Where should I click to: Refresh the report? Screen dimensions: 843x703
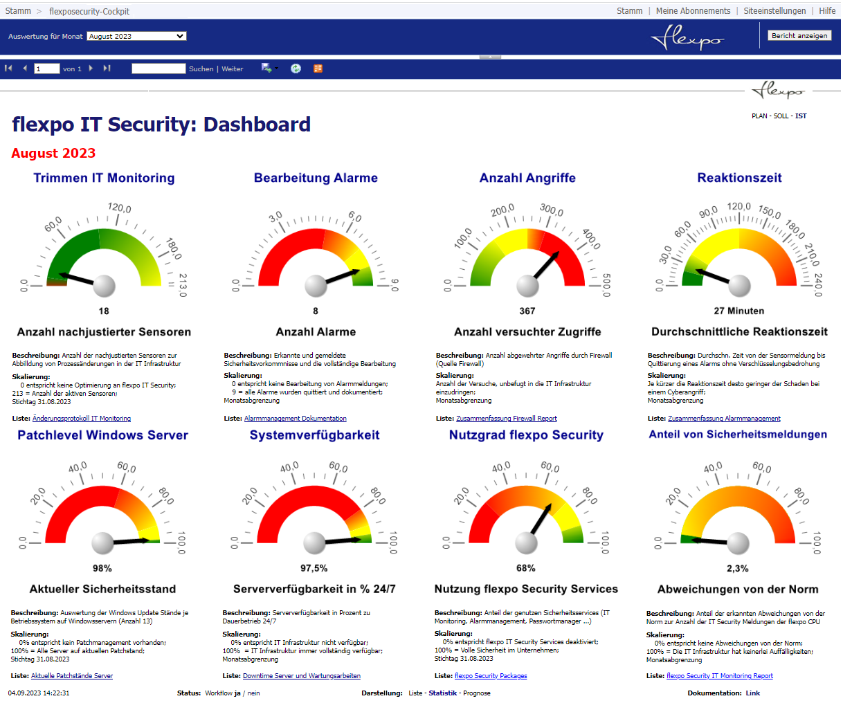click(296, 69)
